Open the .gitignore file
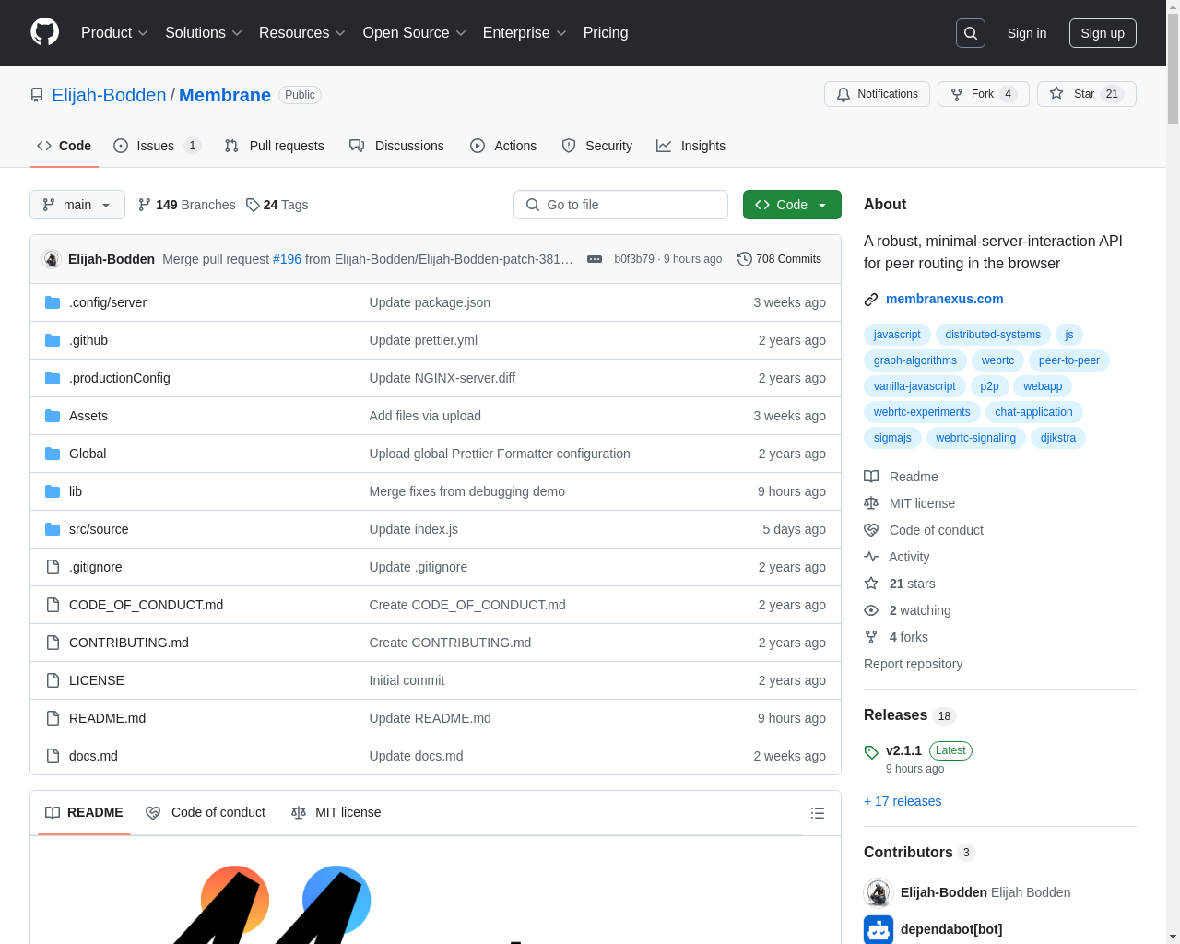 [96, 567]
